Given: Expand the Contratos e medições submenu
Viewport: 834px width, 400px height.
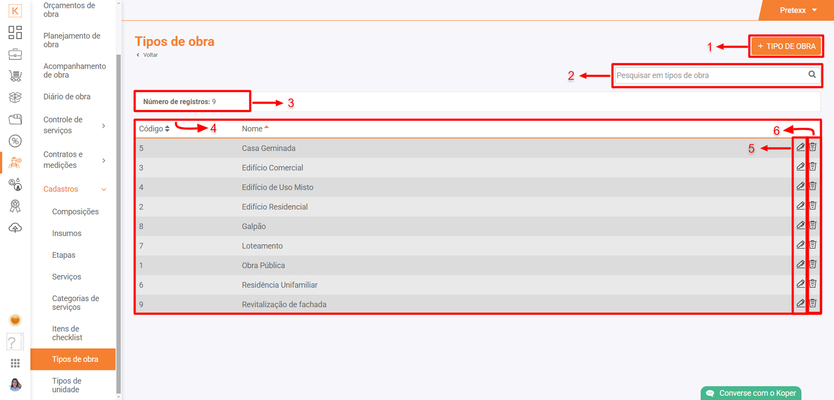Looking at the screenshot, I should tap(104, 160).
